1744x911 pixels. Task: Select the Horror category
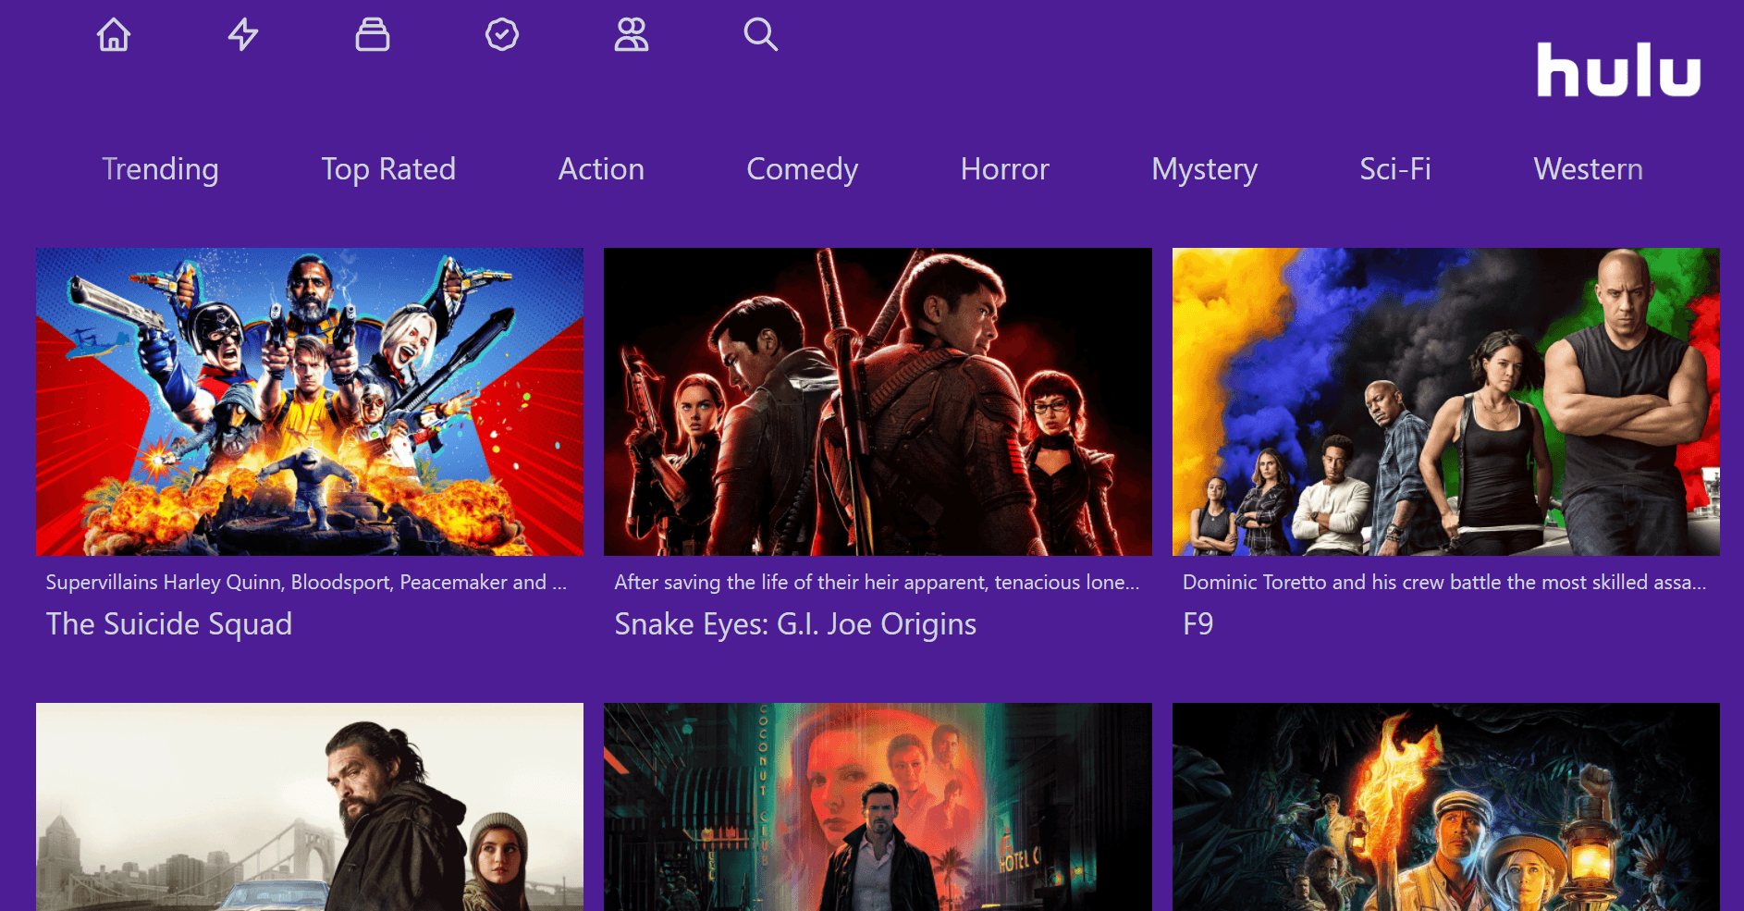pos(1005,169)
